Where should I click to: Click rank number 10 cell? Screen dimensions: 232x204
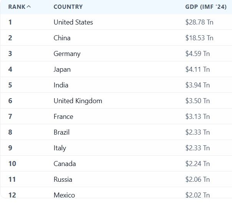(x=12, y=164)
